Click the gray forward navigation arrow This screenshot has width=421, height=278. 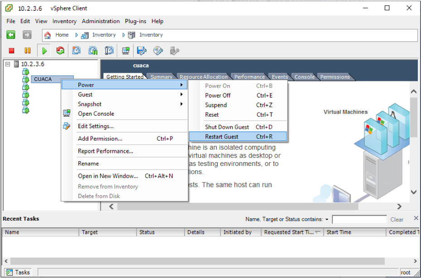point(27,35)
